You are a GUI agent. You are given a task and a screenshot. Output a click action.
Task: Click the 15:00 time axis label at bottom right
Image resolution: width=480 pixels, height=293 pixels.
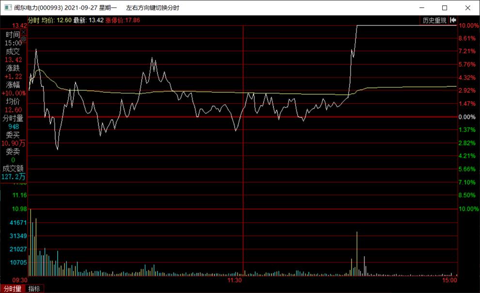(449, 280)
